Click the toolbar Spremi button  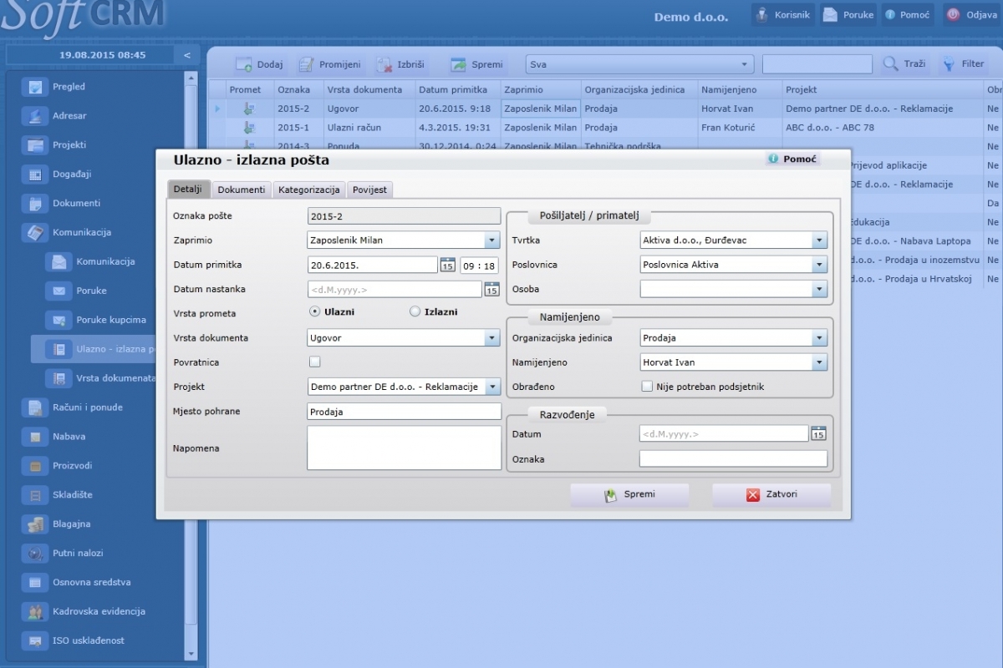[x=477, y=64]
